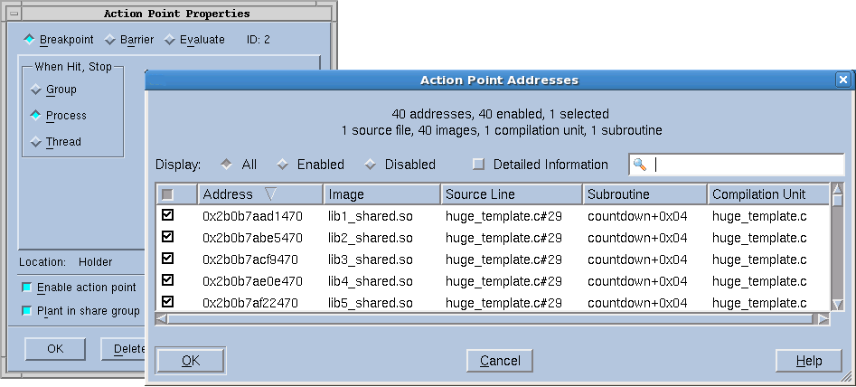Viewport: 856px width, 387px height.
Task: Uncheck the lib1_shared.so address row
Action: tap(167, 216)
